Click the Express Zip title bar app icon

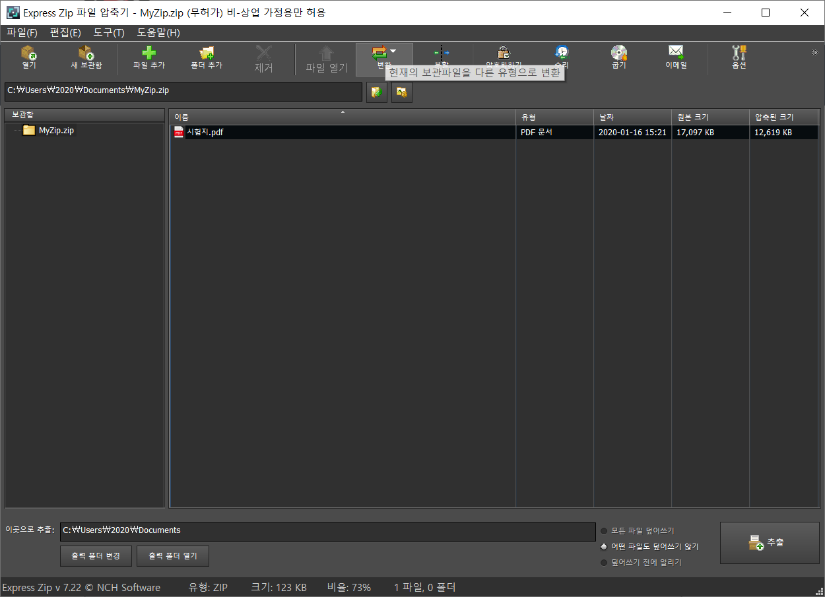(x=13, y=13)
